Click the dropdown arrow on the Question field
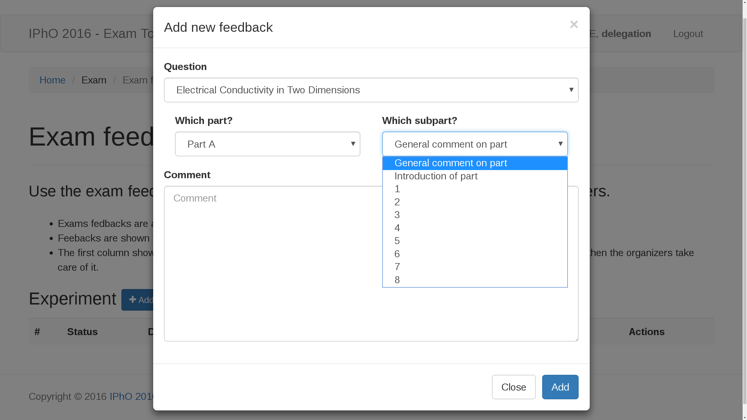This screenshot has width=747, height=420. pyautogui.click(x=571, y=90)
